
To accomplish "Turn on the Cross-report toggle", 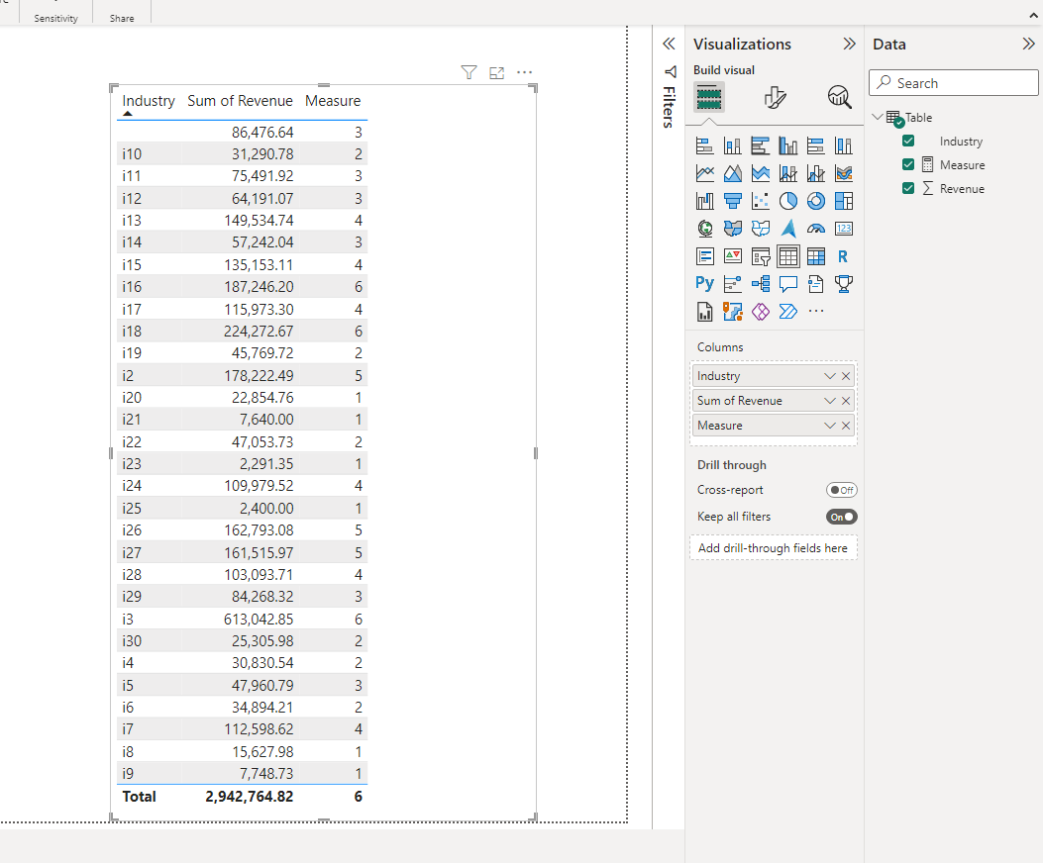I will coord(842,490).
